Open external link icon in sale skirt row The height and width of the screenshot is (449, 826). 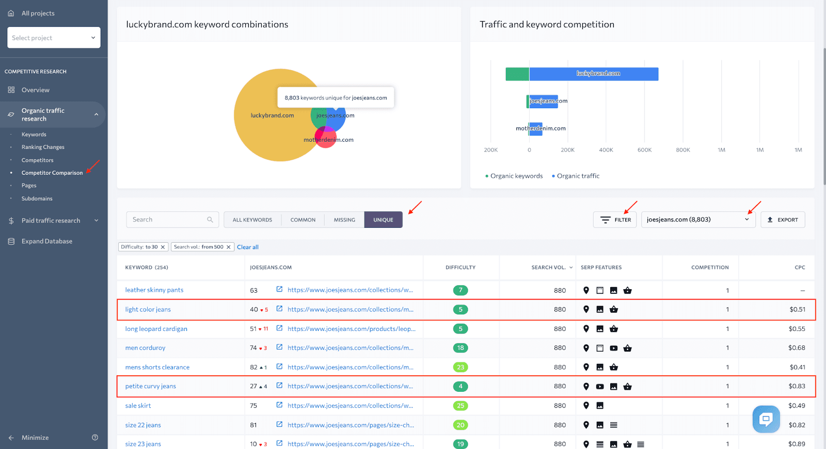pyautogui.click(x=279, y=405)
